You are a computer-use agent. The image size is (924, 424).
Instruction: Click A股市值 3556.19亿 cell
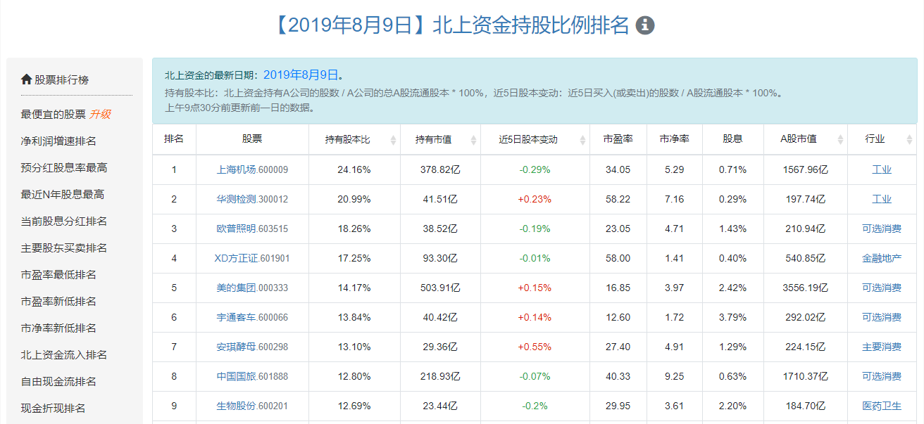pos(805,288)
